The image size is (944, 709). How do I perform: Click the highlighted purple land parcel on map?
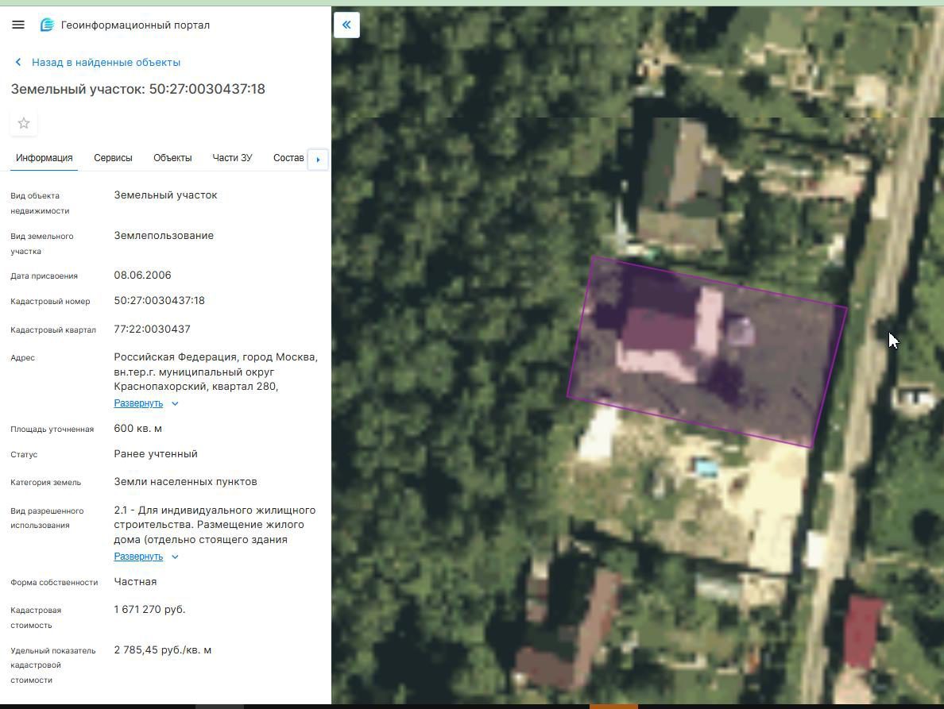tap(707, 352)
